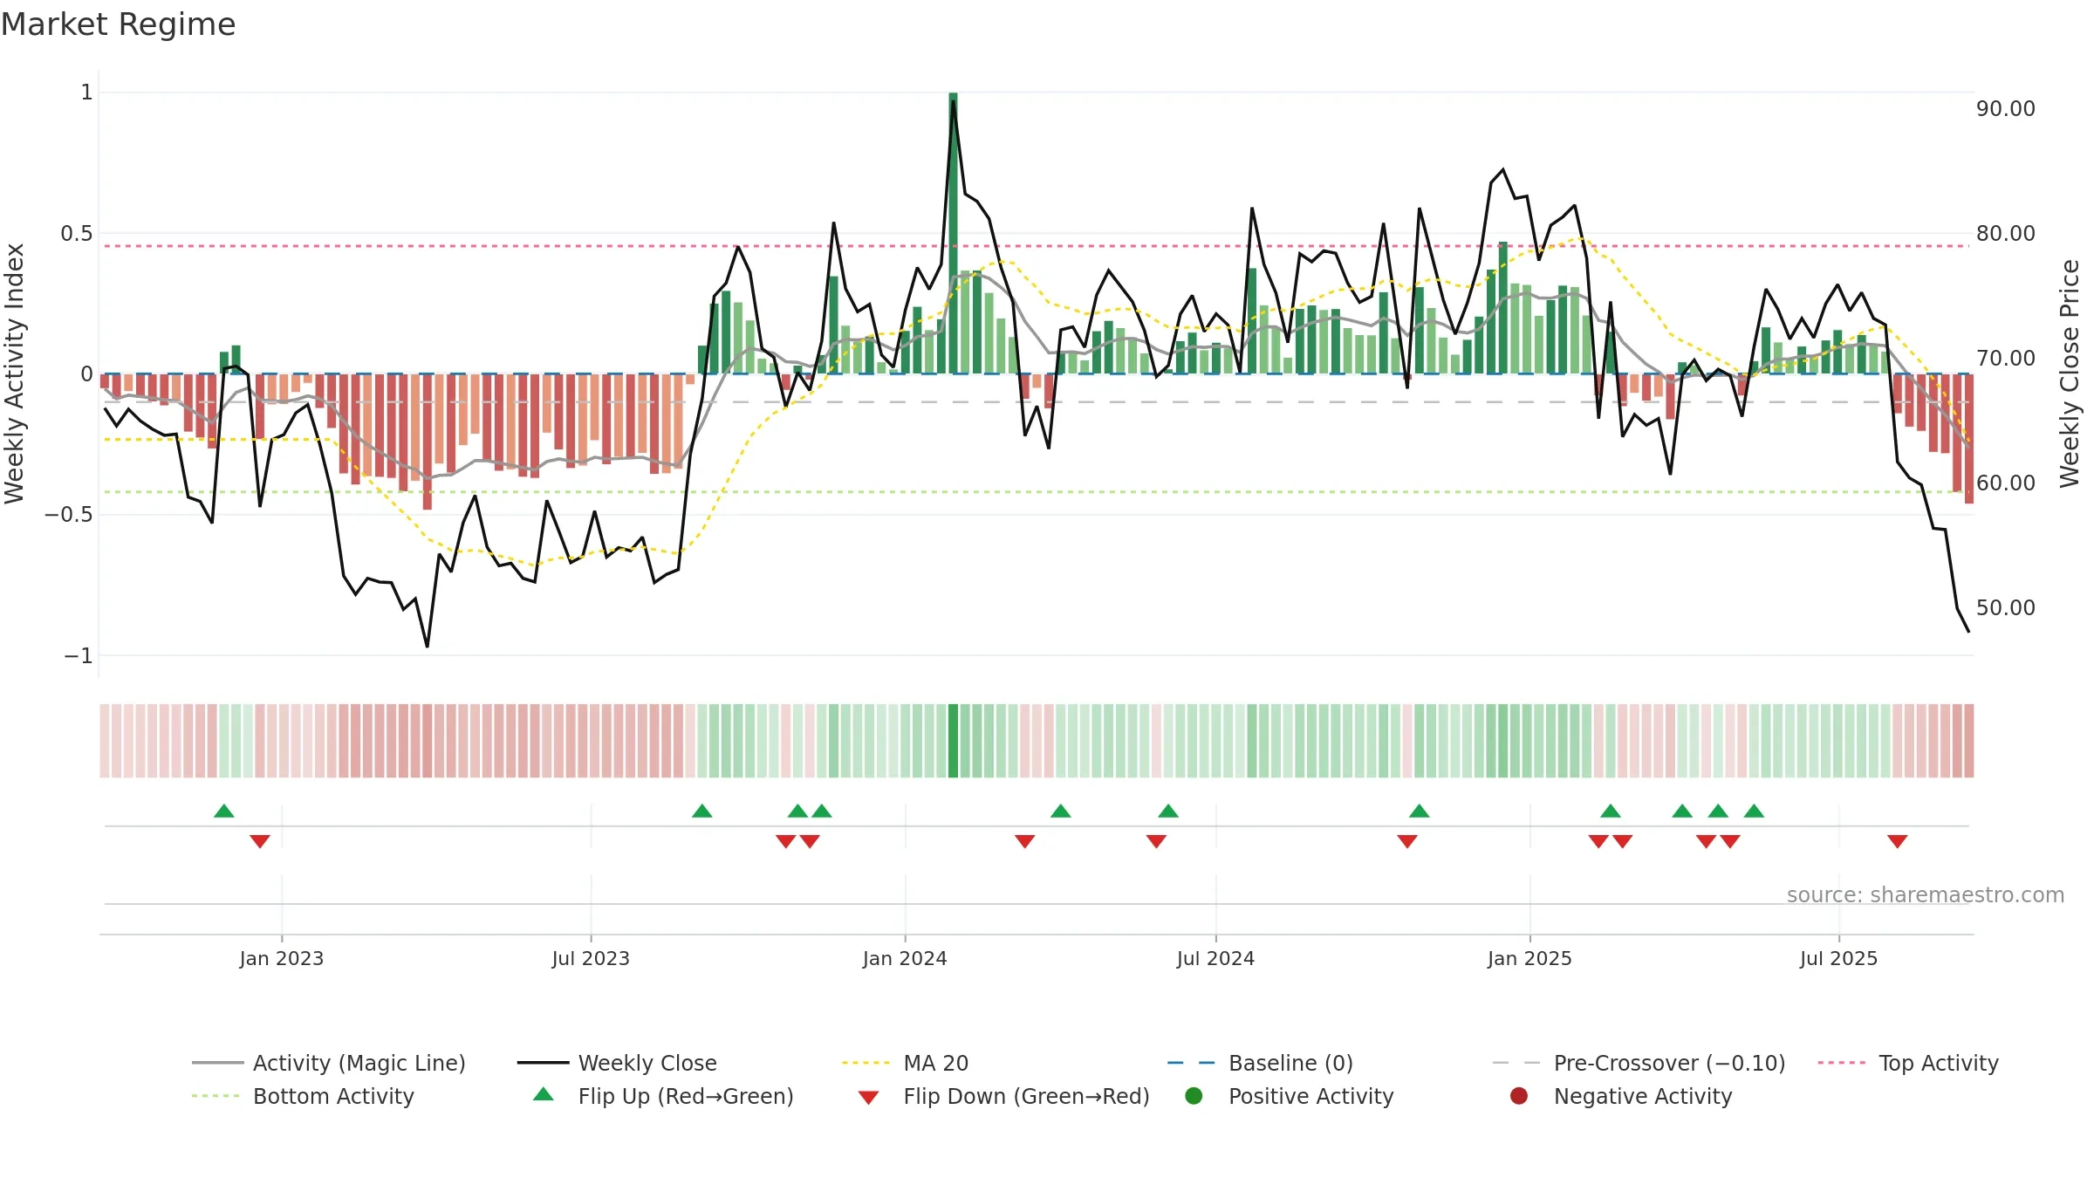Toggle the Activity (Magic Line) legend entry
This screenshot has height=1178, width=2094.
329,1063
